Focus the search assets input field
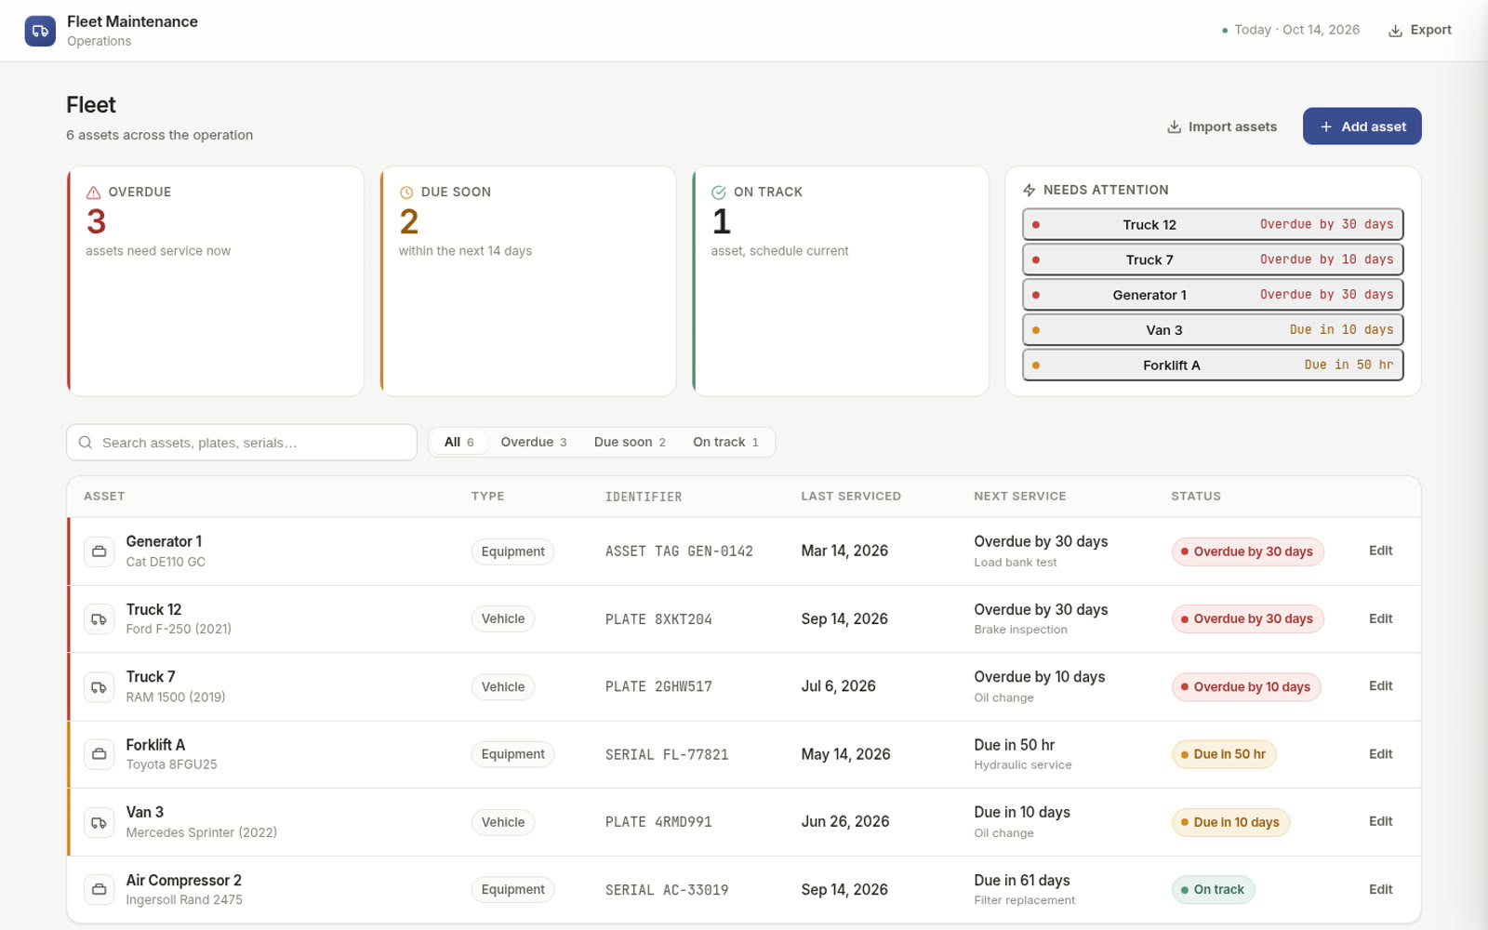Image resolution: width=1488 pixels, height=930 pixels. (x=242, y=443)
